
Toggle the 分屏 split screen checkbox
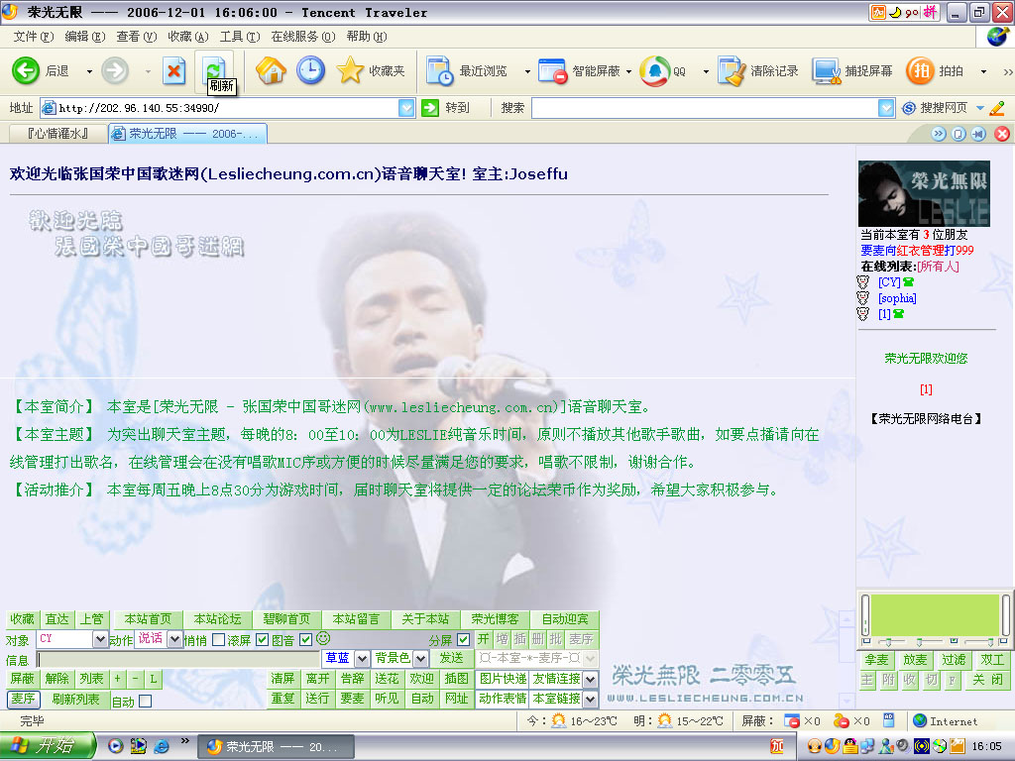point(462,640)
